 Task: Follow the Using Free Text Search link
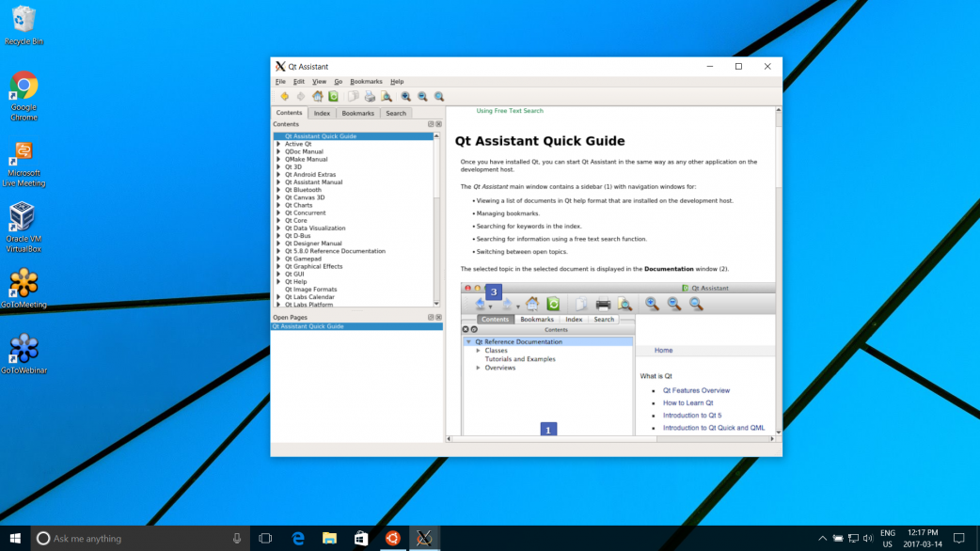pyautogui.click(x=509, y=111)
